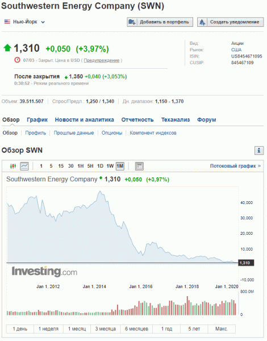Select the 5 лет time range
Viewport: 267px width, 341px height.
194,329
